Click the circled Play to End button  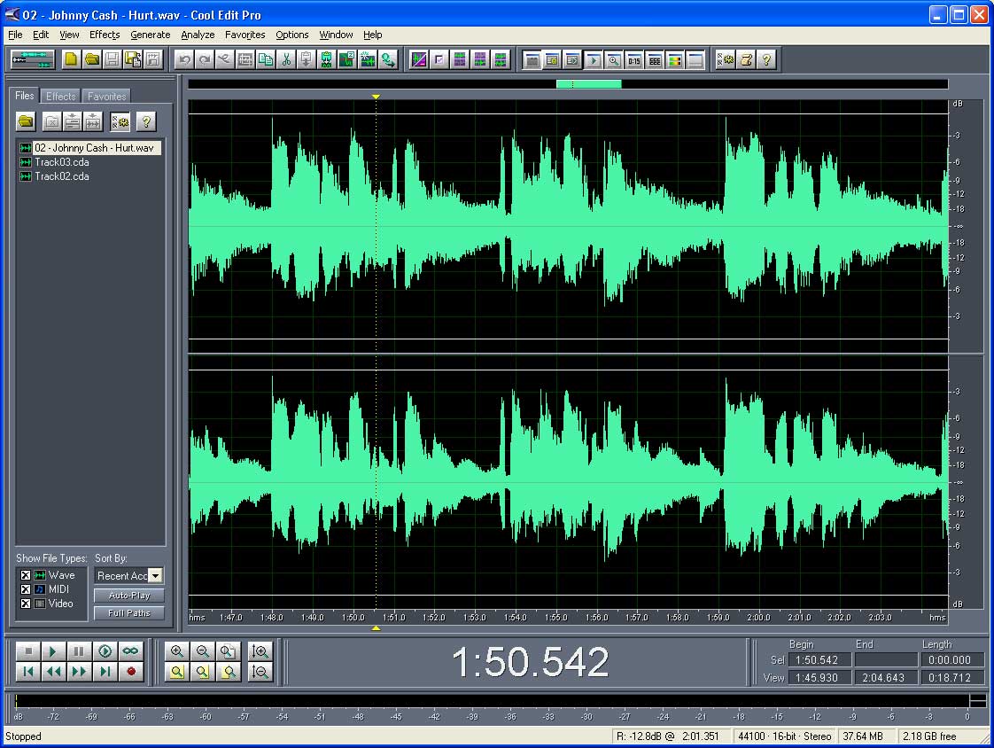(105, 651)
